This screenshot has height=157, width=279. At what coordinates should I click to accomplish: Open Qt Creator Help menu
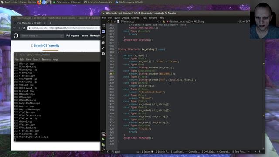coord(162,18)
